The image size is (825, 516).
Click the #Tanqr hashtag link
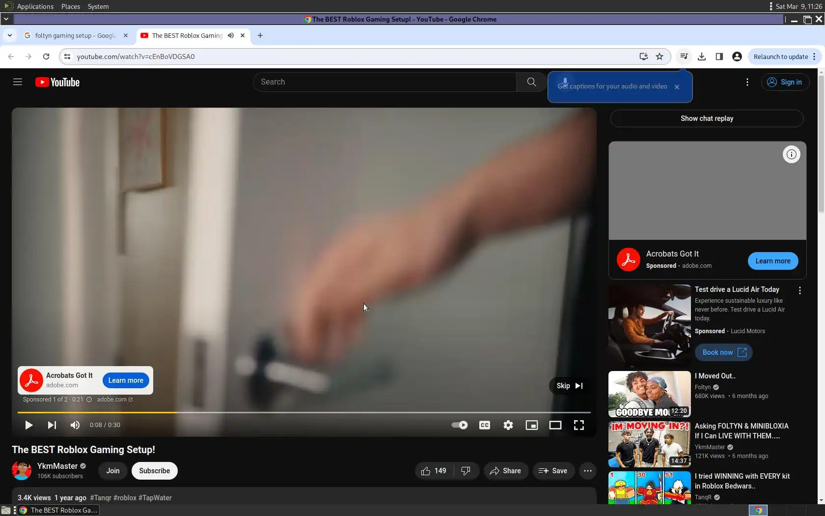click(101, 498)
